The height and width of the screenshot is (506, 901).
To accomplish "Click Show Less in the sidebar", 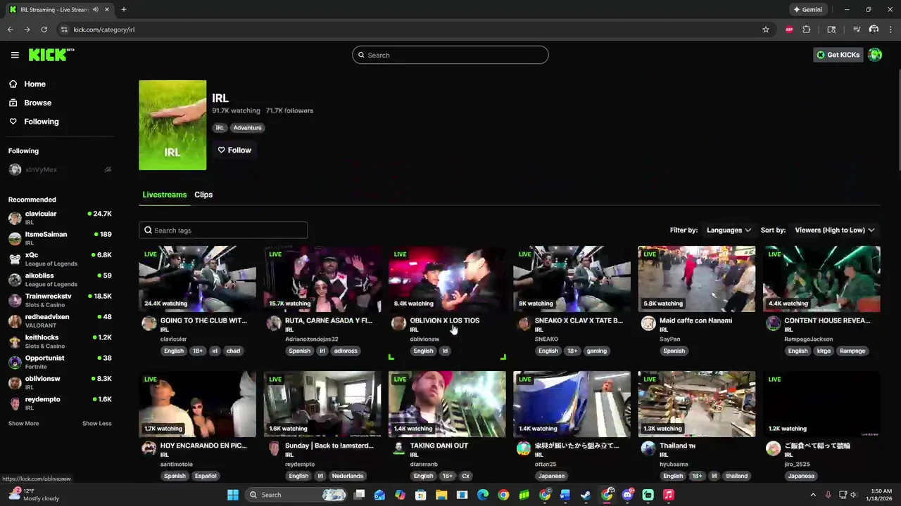I will coord(96,423).
